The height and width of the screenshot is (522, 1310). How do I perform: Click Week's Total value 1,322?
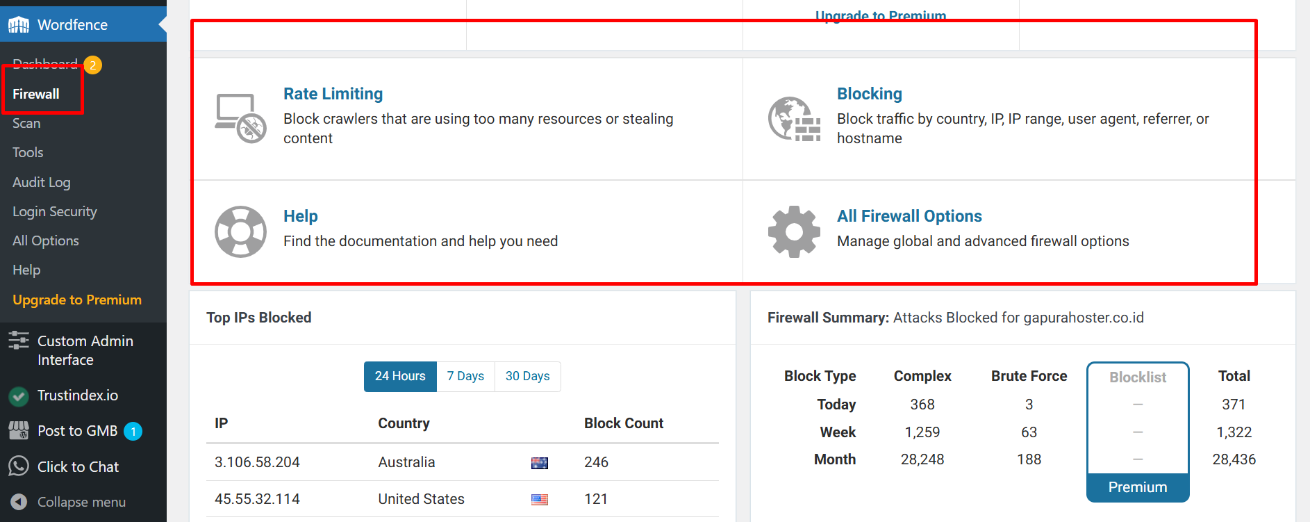1234,432
